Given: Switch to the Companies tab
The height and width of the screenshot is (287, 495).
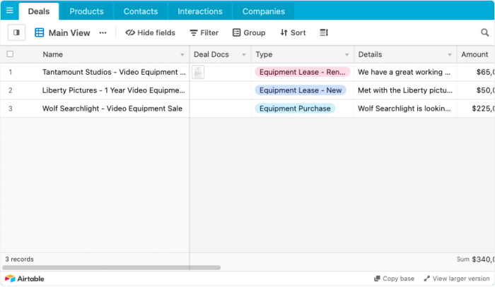Looking at the screenshot, I should pos(263,11).
